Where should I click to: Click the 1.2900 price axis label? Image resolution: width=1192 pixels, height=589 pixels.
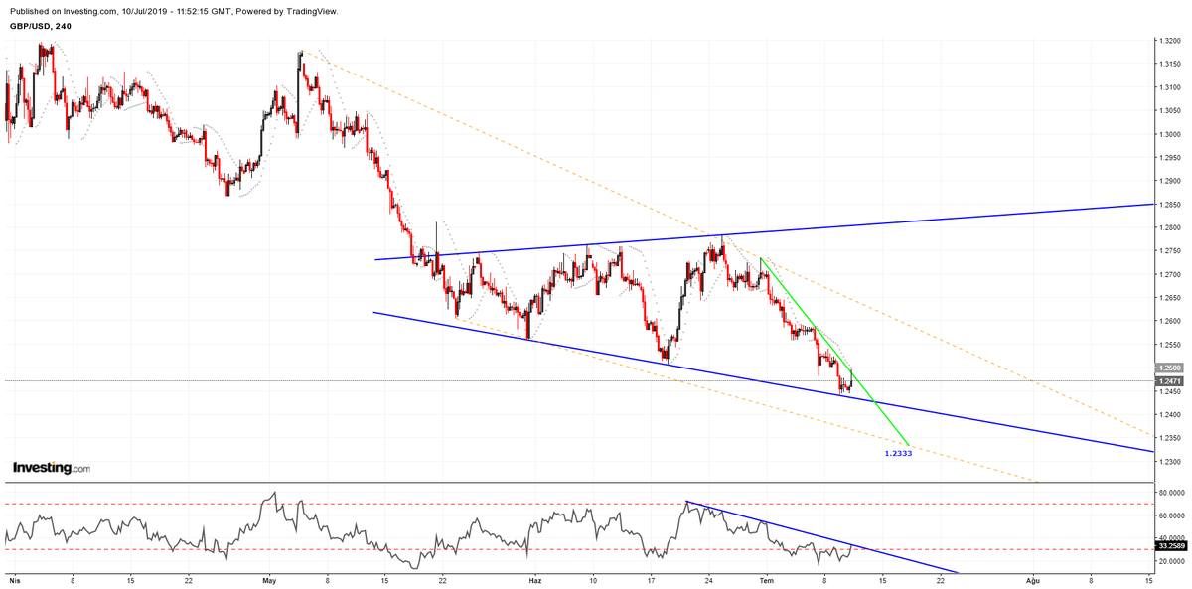coord(1170,181)
